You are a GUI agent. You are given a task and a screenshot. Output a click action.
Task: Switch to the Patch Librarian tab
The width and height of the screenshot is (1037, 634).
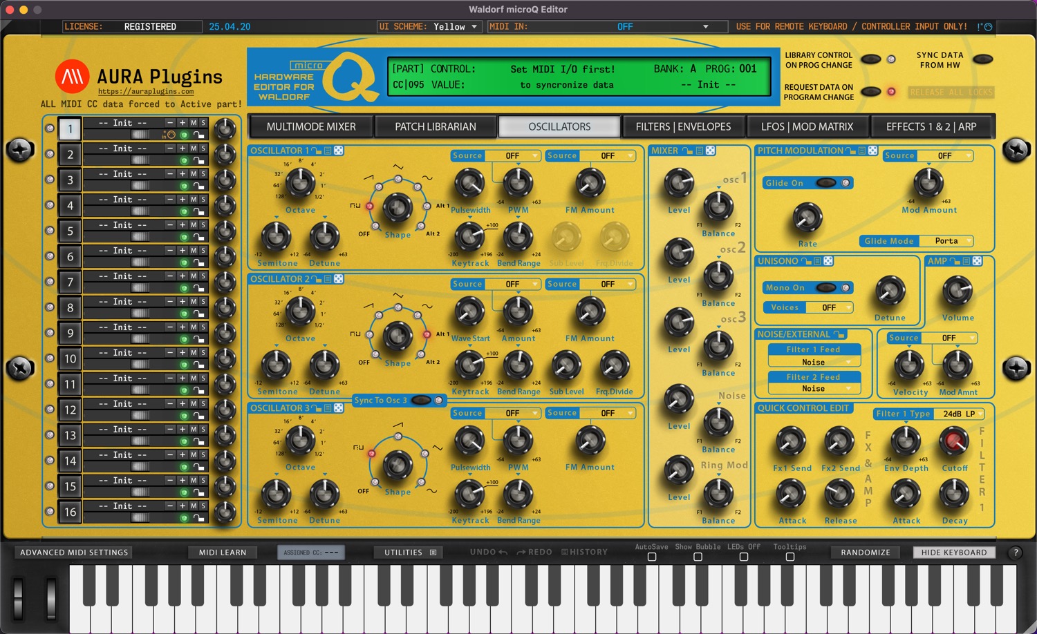[x=436, y=127]
